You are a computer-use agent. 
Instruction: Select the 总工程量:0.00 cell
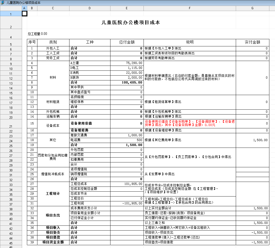click(x=37, y=34)
